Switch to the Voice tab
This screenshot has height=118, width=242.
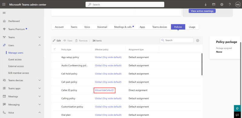87,27
